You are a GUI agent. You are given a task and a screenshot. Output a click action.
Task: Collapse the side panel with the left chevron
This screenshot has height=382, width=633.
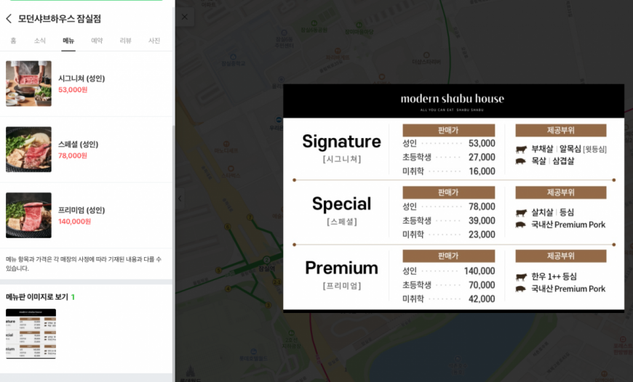pos(180,198)
